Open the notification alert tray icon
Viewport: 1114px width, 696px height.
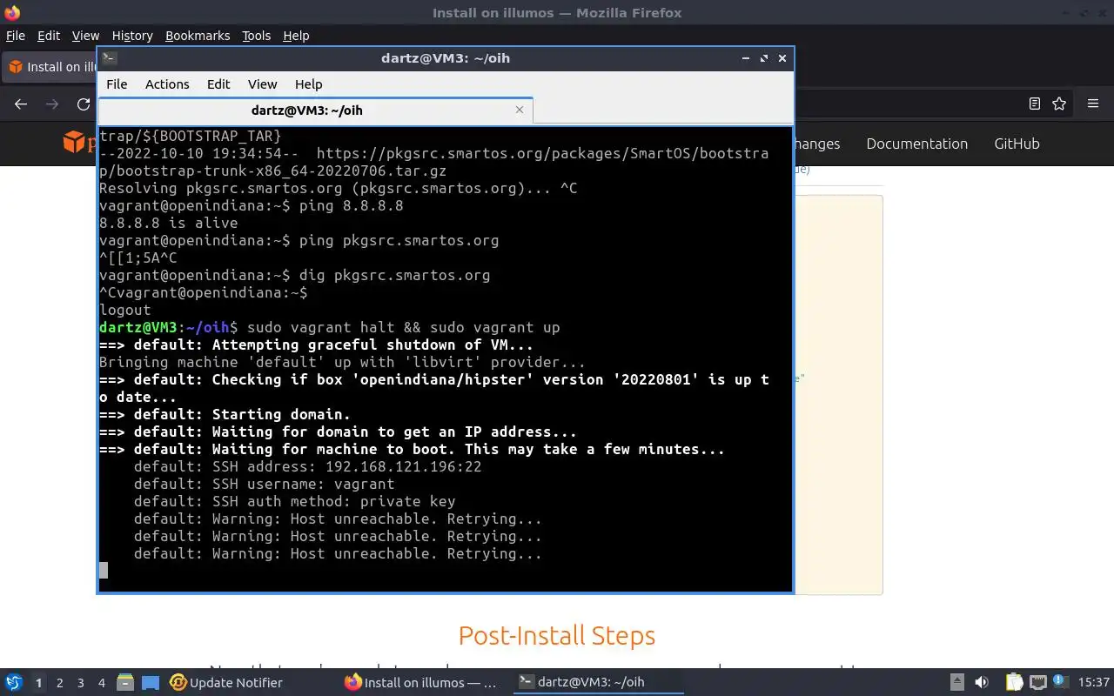(x=1062, y=683)
